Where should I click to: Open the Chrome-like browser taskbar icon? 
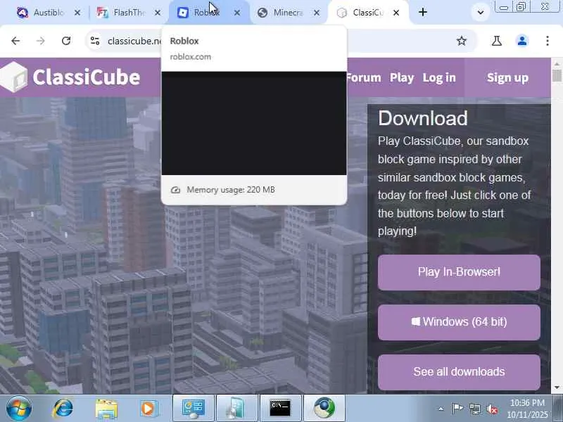pyautogui.click(x=324, y=408)
